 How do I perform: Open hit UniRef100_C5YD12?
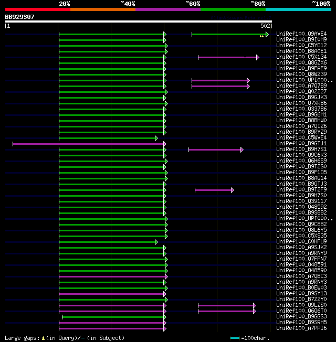click(301, 45)
